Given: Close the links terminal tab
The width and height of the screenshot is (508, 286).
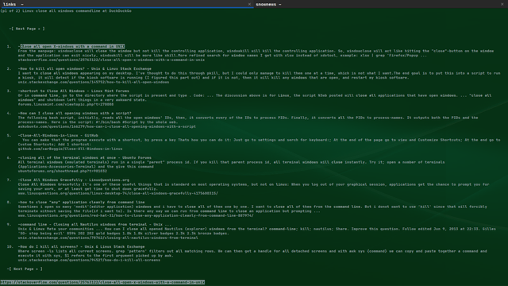Looking at the screenshot, I should 249,4.
